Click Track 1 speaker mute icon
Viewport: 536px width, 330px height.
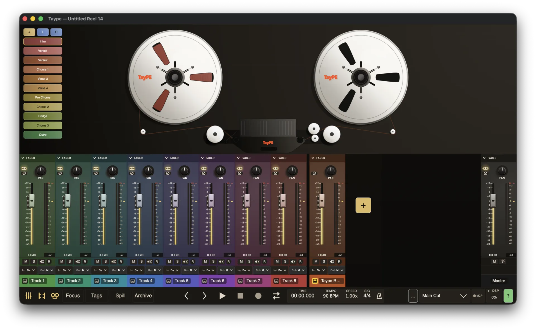pyautogui.click(x=42, y=262)
